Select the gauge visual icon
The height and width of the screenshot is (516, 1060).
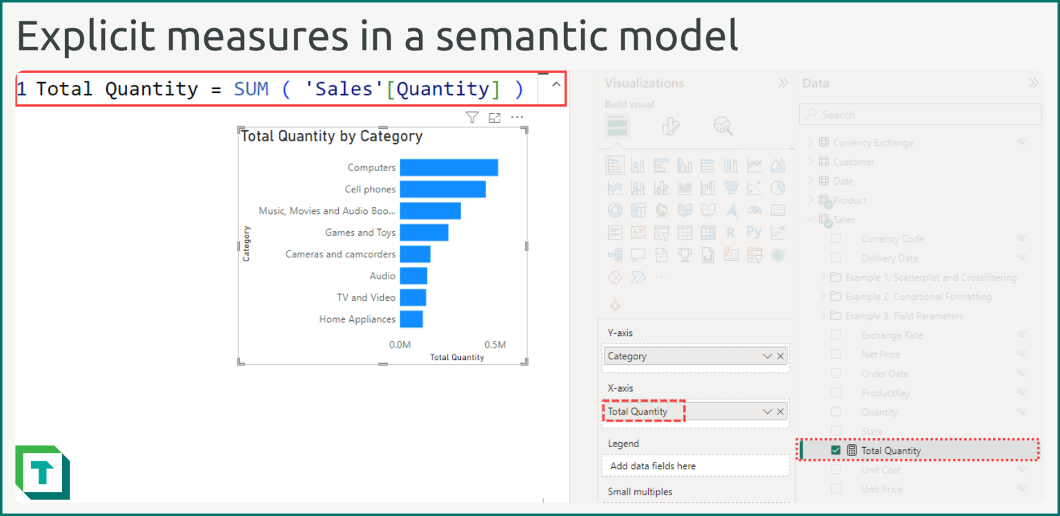(755, 210)
